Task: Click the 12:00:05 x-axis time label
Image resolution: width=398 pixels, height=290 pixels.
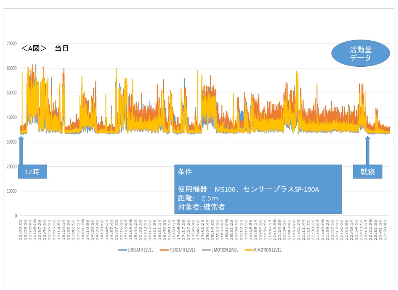Action: click(21, 230)
